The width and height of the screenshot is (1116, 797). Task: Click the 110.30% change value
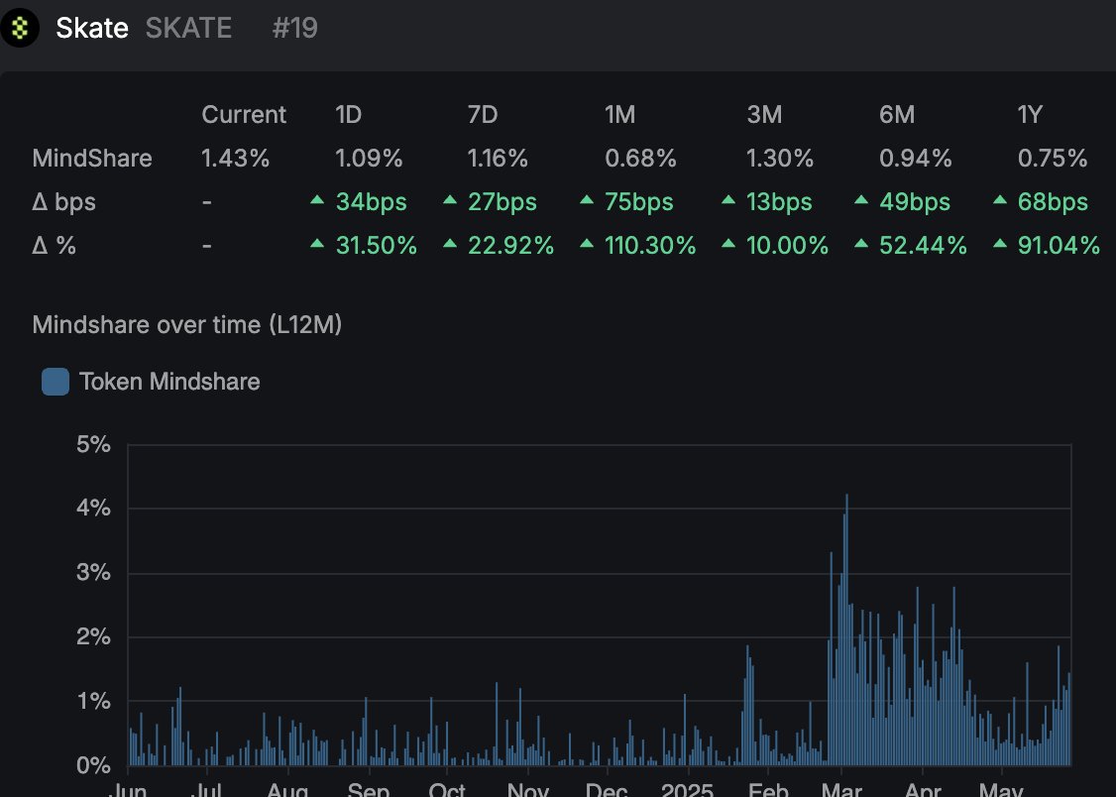(x=650, y=246)
